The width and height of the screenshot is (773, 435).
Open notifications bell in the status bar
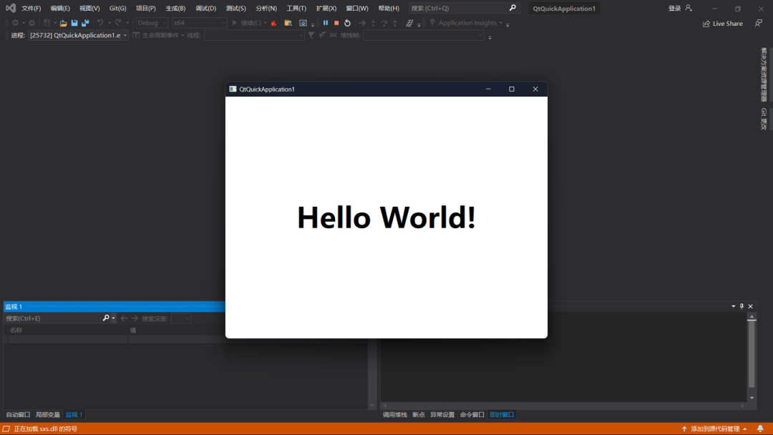(x=760, y=429)
